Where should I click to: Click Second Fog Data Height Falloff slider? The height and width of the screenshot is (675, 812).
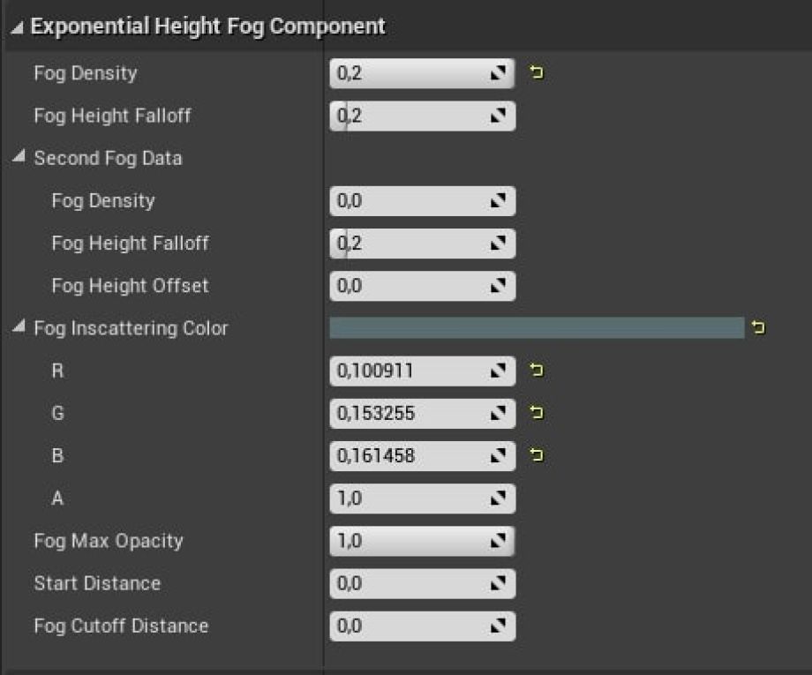[408, 244]
